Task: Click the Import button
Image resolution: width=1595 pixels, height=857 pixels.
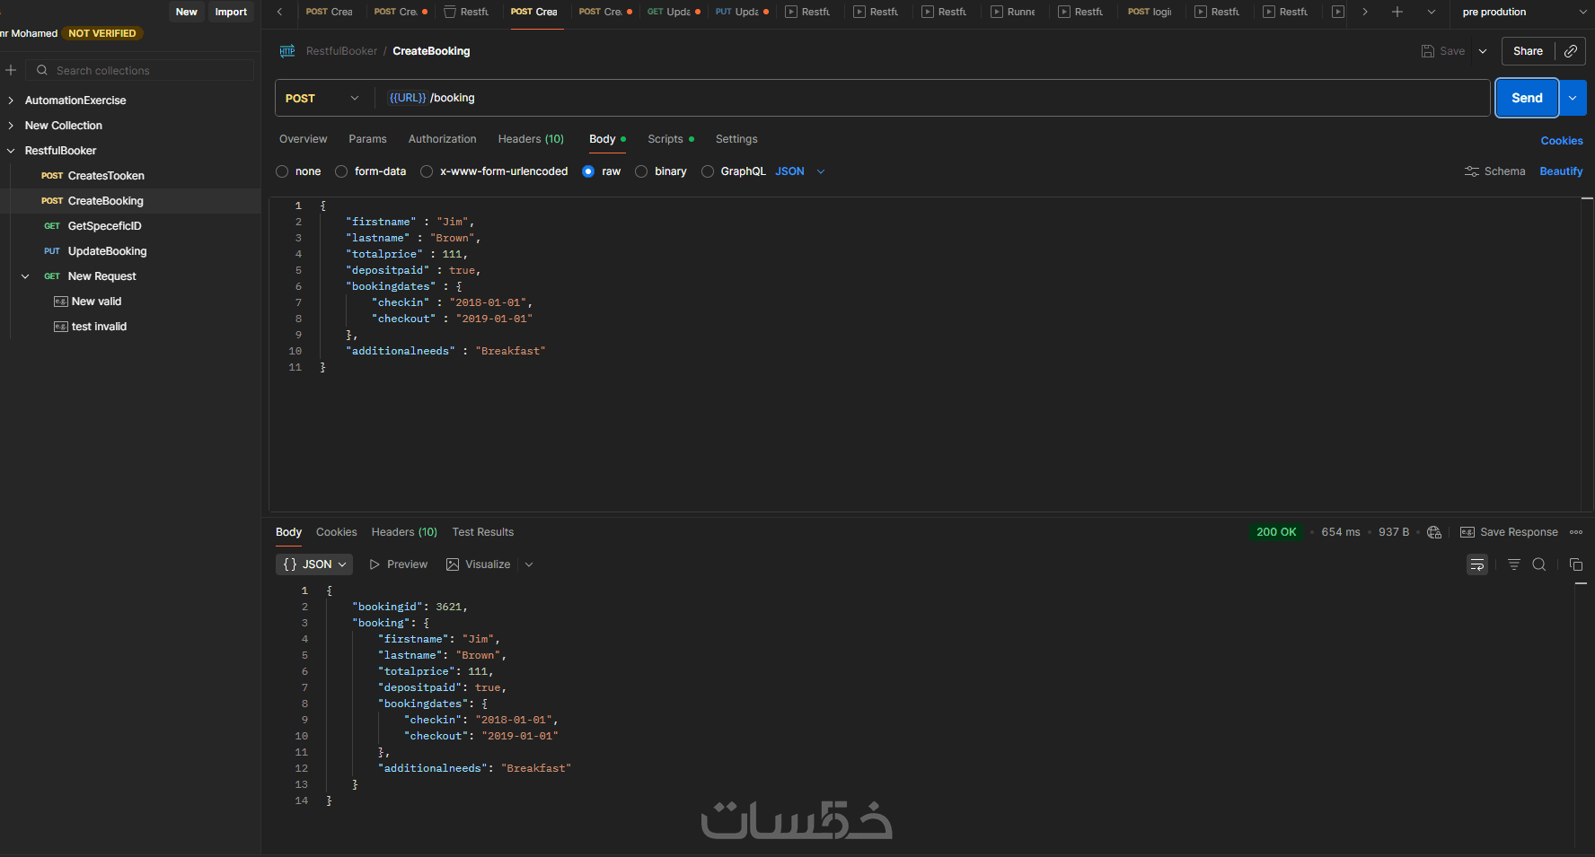Action: coord(231,12)
